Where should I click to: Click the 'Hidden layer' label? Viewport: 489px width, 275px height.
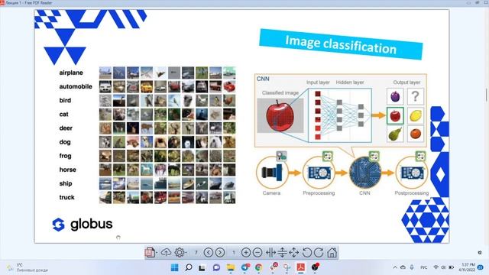click(x=350, y=82)
